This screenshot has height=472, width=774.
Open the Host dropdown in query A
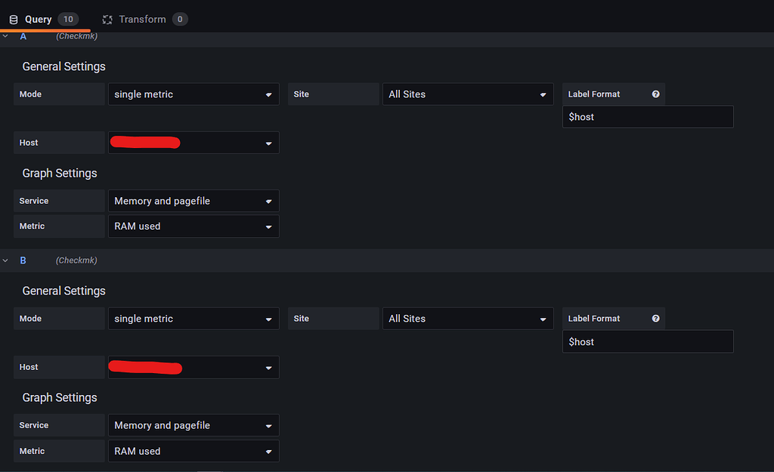point(193,142)
